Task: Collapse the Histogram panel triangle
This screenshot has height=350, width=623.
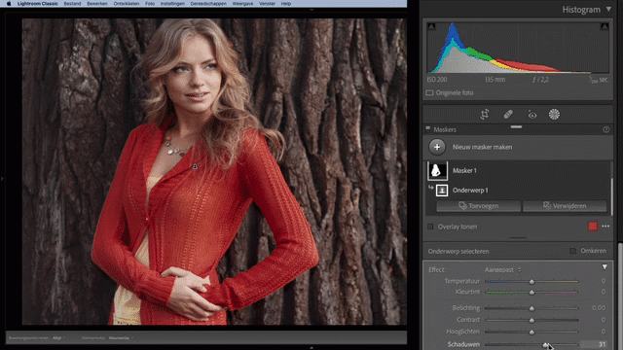Action: [608, 9]
